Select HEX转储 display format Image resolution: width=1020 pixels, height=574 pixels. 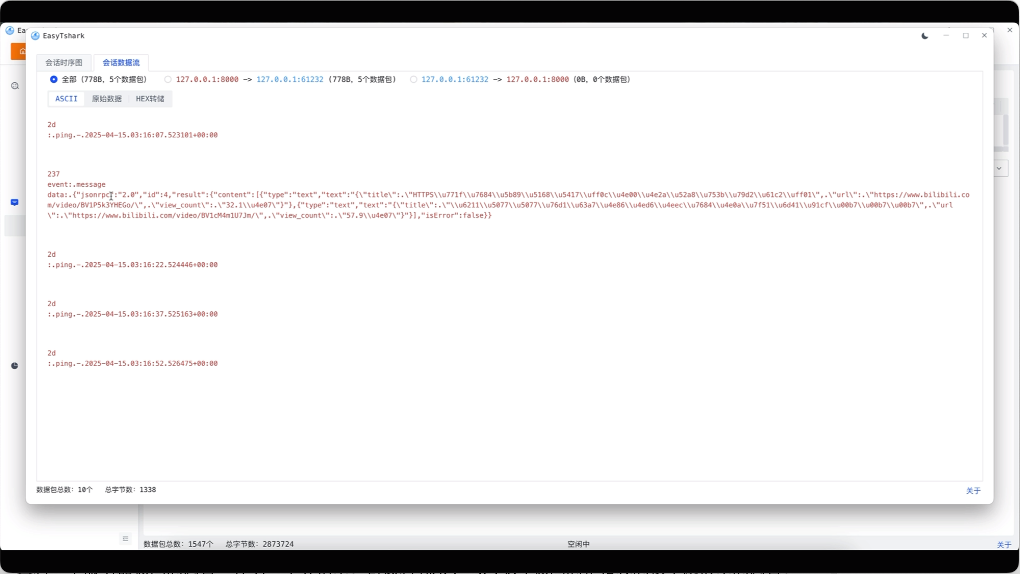[150, 99]
